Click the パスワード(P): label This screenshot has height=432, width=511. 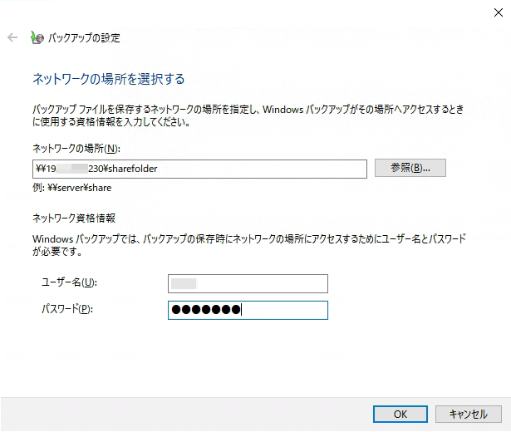click(x=67, y=310)
